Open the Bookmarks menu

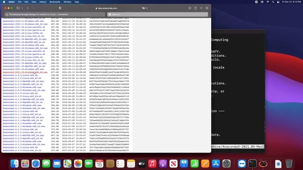(x=55, y=2)
